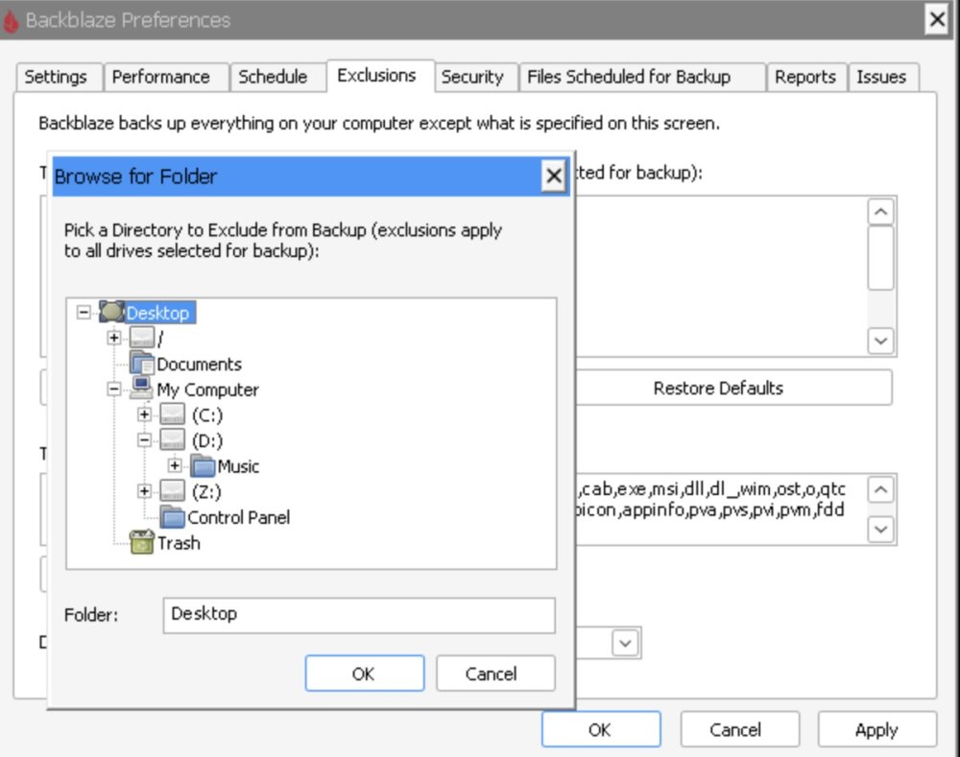Click the excluded file extensions text
Image resolution: width=960 pixels, height=757 pixels.
click(x=710, y=499)
